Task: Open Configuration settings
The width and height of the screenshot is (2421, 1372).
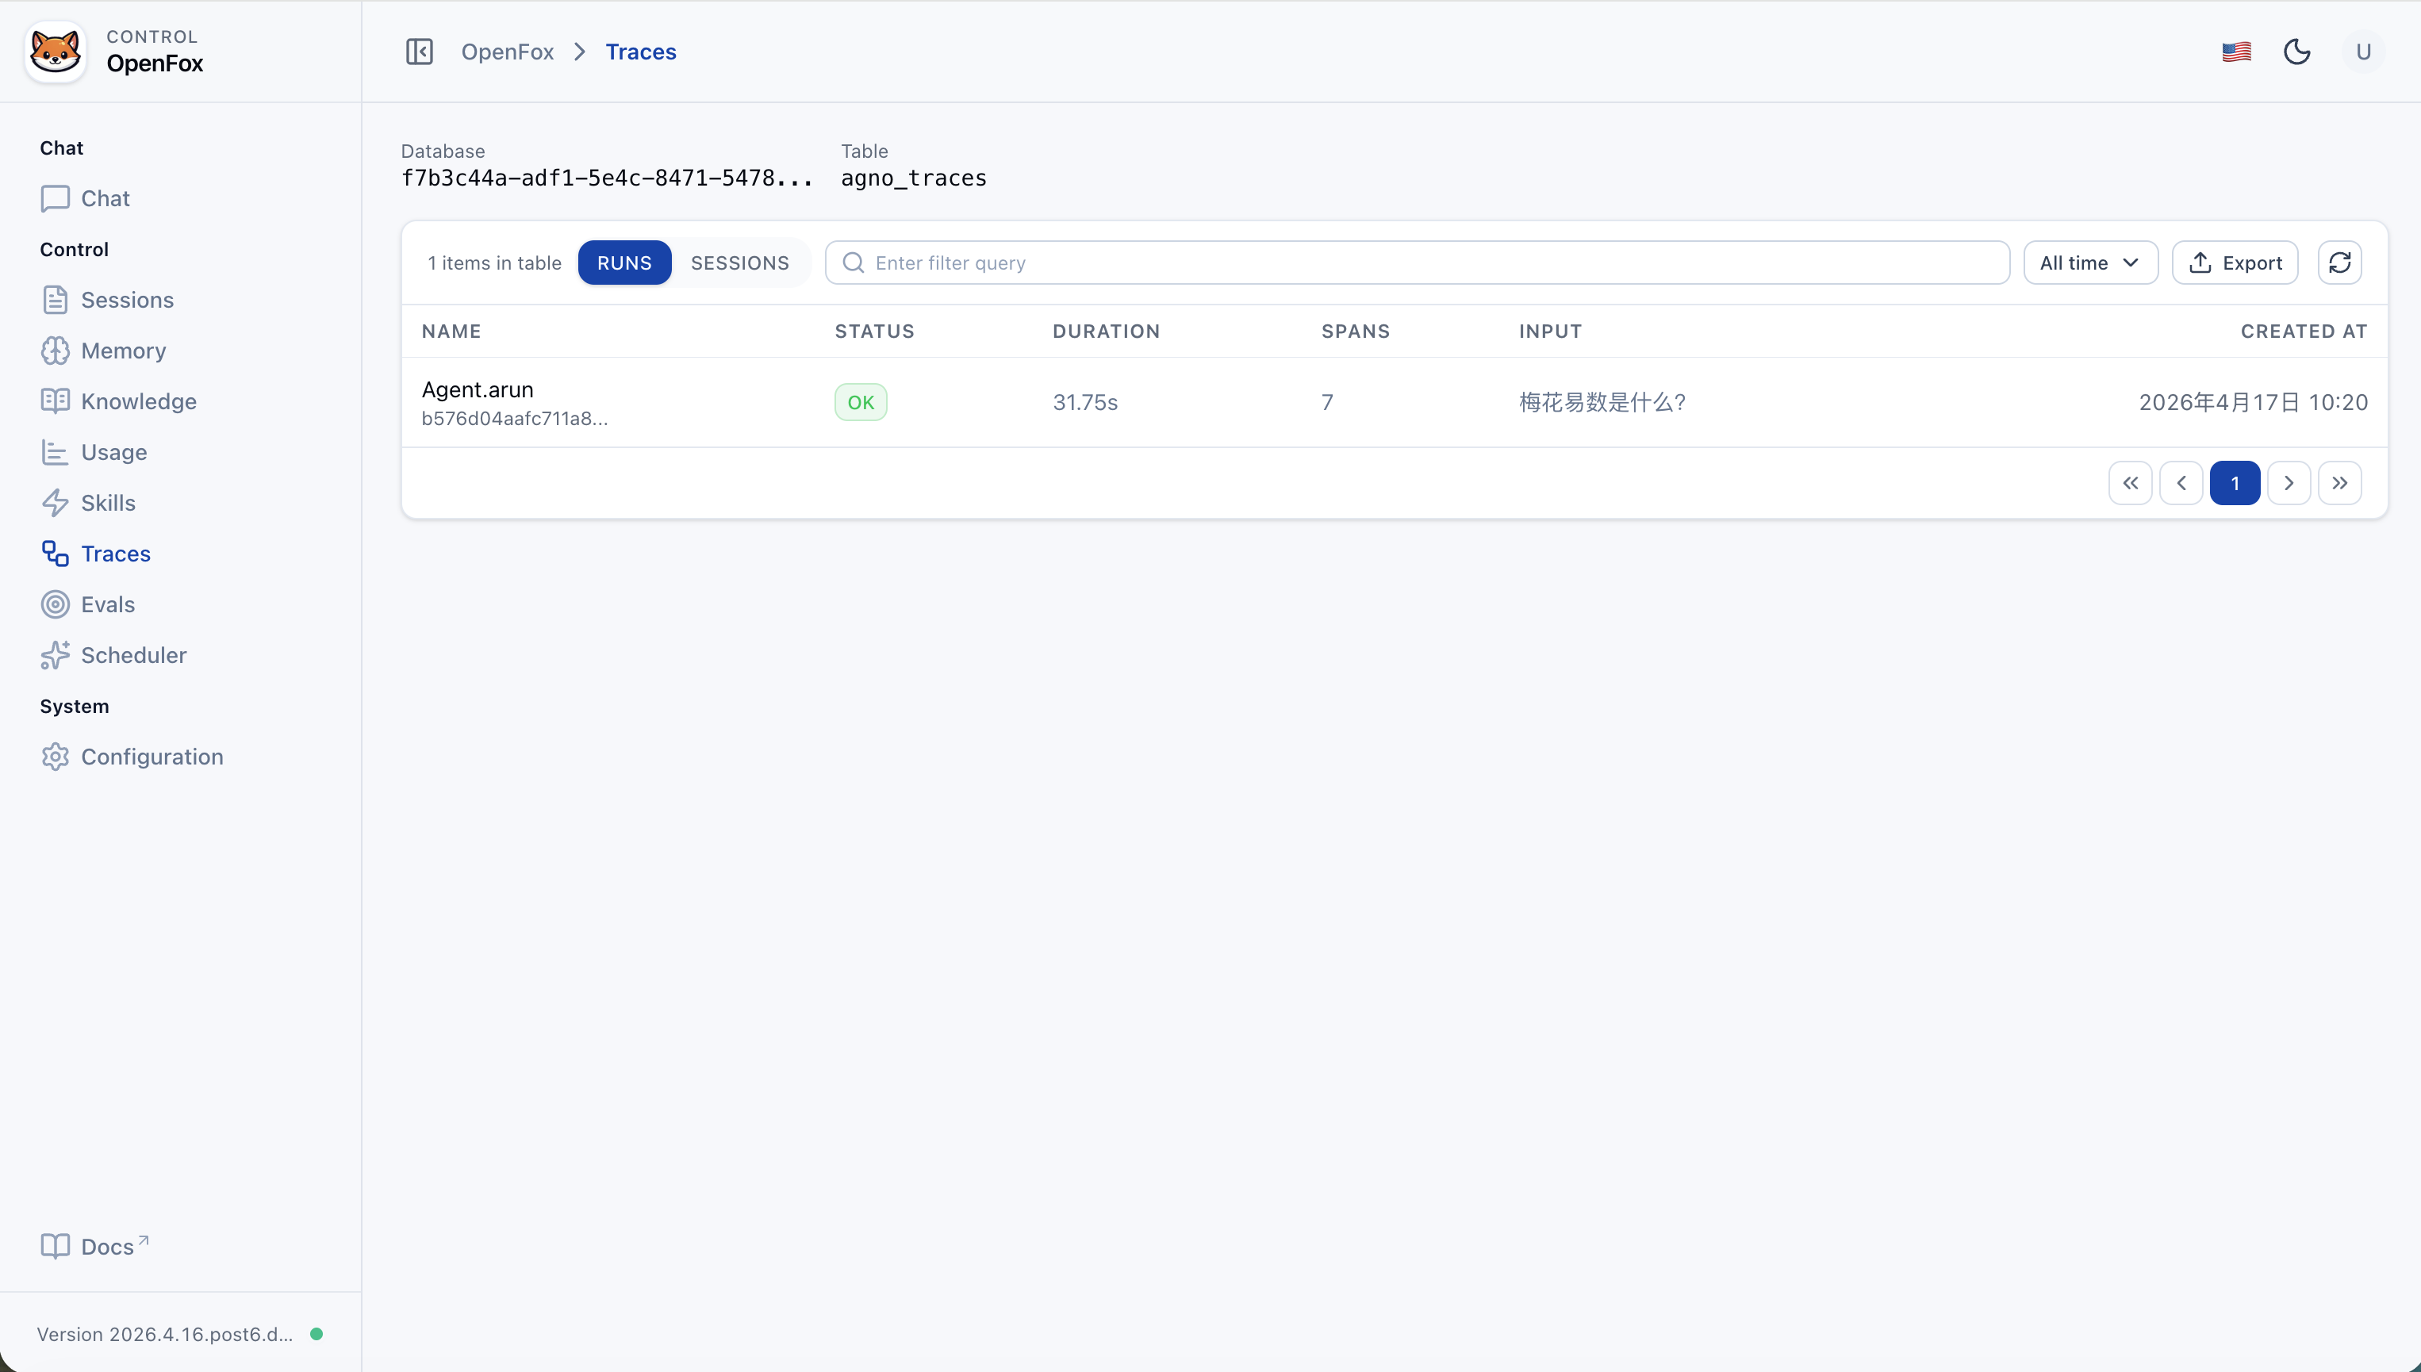Action: coord(152,757)
